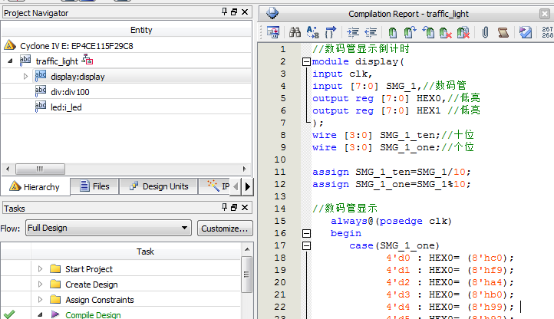The width and height of the screenshot is (554, 319).
Task: Expand the display:display entity
Action: coord(25,76)
